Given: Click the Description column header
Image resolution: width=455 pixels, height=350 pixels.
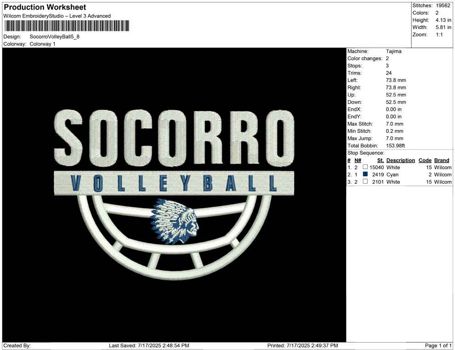Looking at the screenshot, I should pyautogui.click(x=400, y=160).
